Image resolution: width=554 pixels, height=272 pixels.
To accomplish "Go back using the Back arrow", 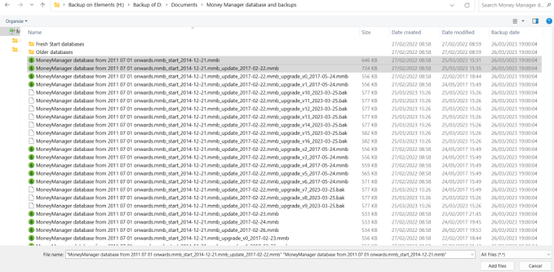I will pyautogui.click(x=8, y=6).
